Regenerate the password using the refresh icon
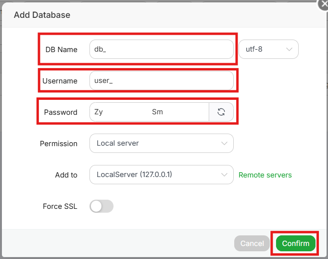328x259 pixels. click(x=221, y=112)
